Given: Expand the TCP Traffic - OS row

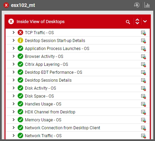Looking at the screenshot, I should (x=13, y=32).
